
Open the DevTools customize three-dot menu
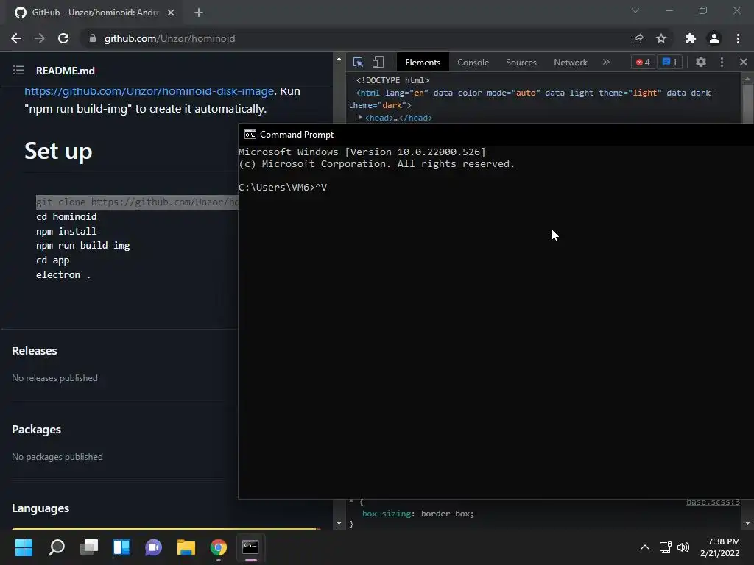[x=722, y=62]
